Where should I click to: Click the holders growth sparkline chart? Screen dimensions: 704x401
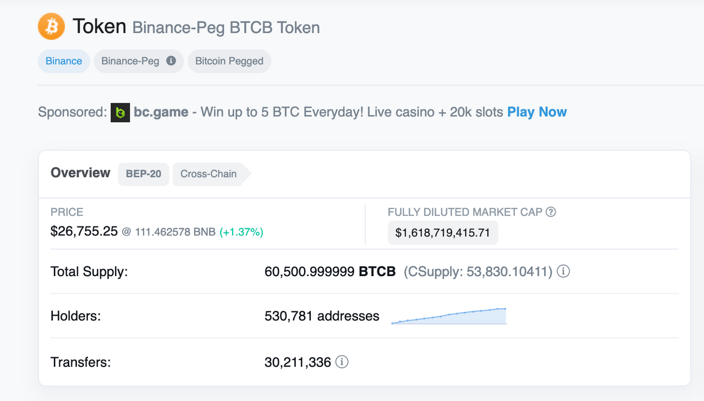pos(448,316)
